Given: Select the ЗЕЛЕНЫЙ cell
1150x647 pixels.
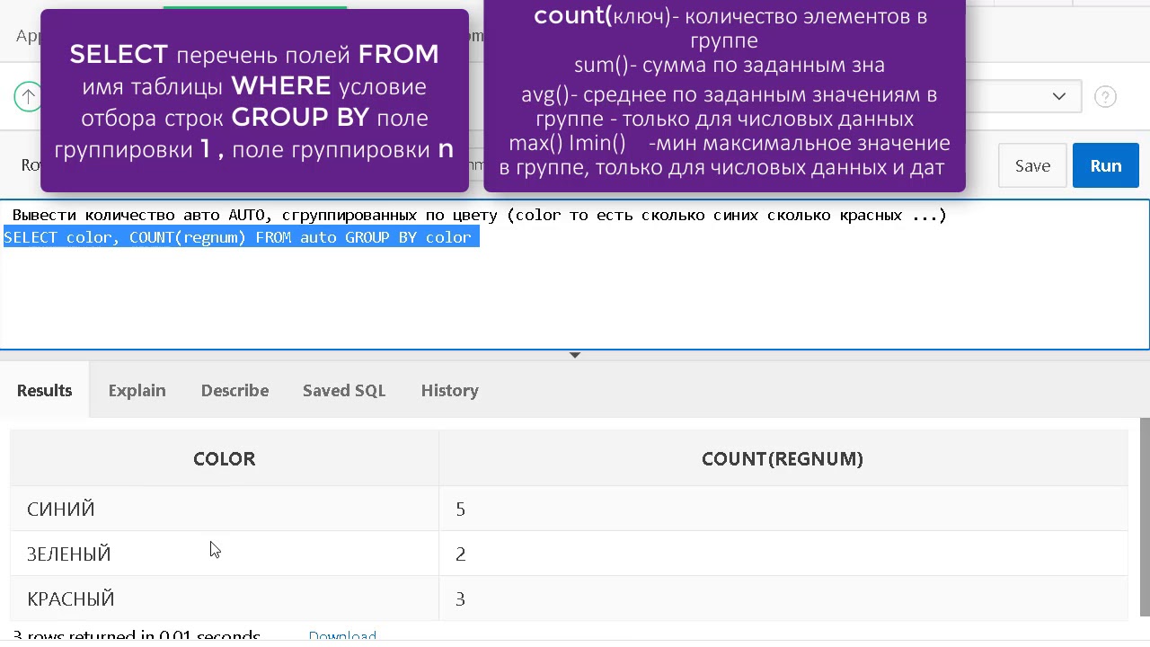Looking at the screenshot, I should (x=224, y=554).
